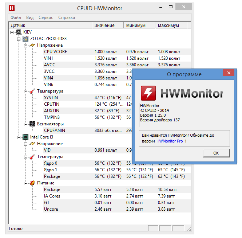This screenshot has width=242, height=238.
Task: Open the HWMonitor Pro link
Action: (170, 141)
